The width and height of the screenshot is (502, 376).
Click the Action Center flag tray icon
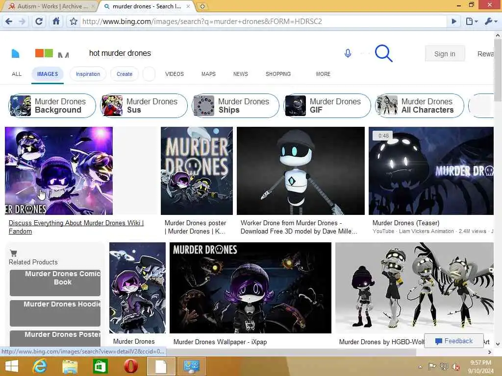coord(432,366)
